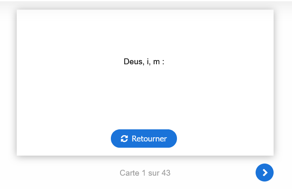Turn over the current card
Image resolution: width=292 pixels, height=189 pixels.
[144, 139]
